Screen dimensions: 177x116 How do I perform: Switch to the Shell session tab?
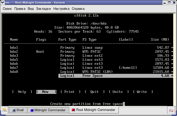[x=18, y=110]
